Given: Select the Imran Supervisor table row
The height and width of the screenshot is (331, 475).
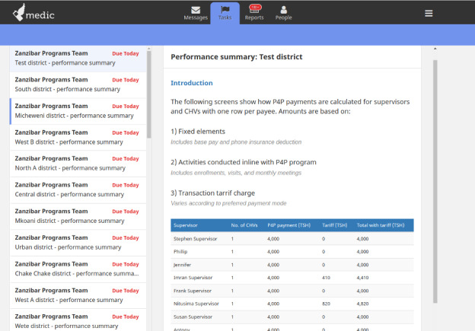Looking at the screenshot, I should click(292, 278).
